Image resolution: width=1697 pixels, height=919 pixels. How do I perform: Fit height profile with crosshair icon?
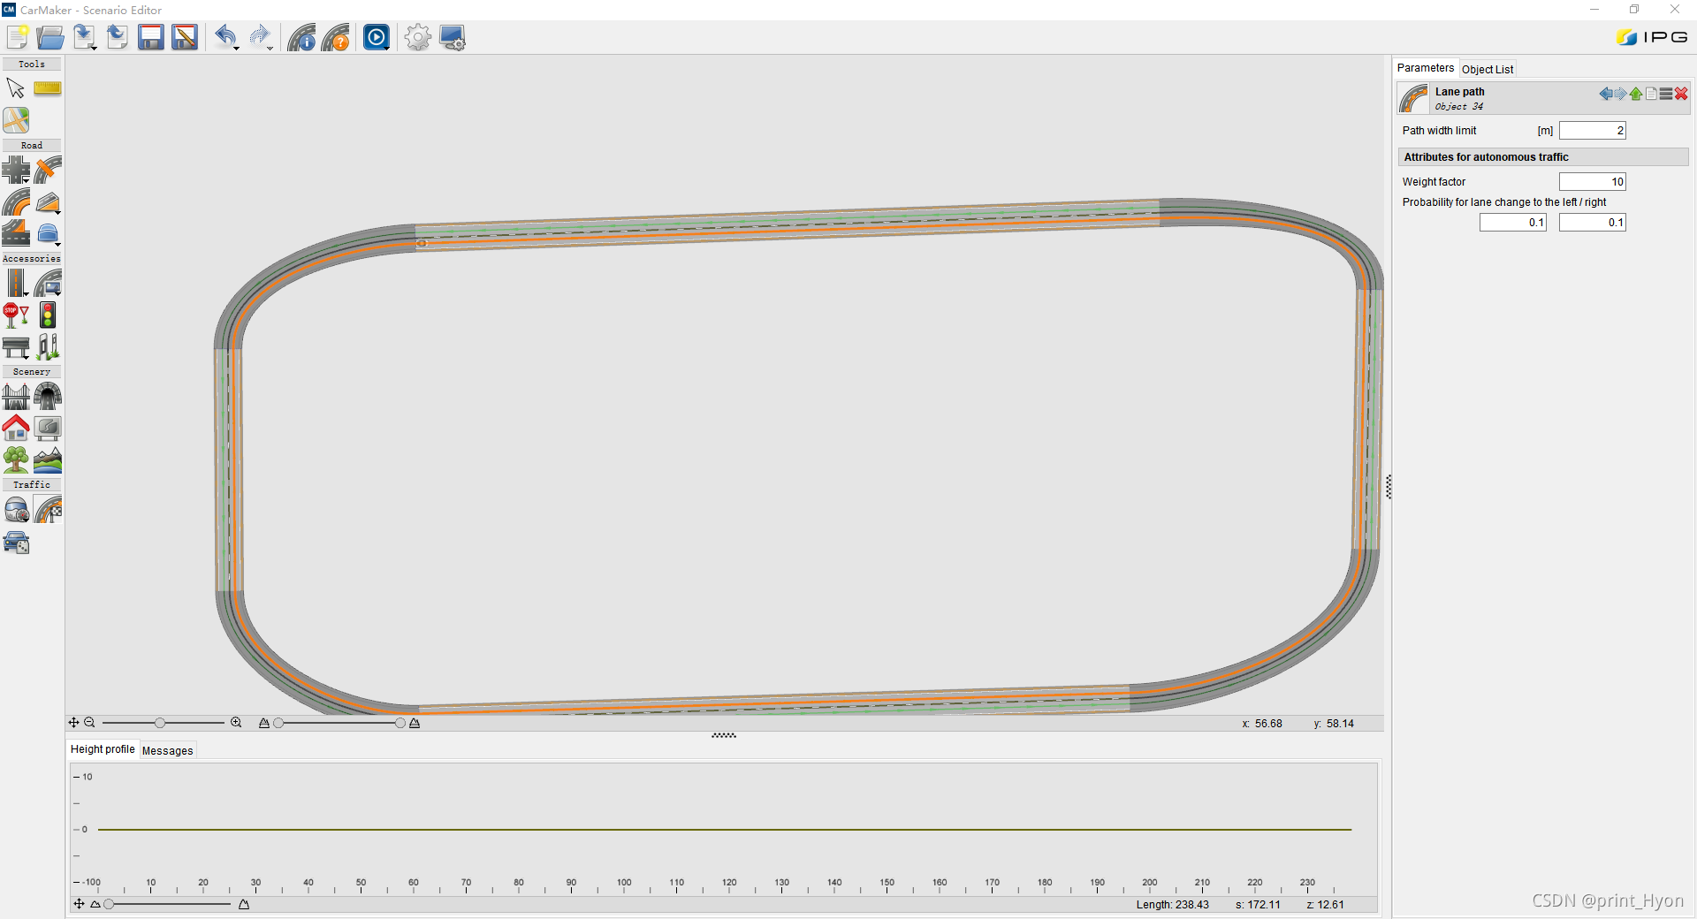coord(79,904)
